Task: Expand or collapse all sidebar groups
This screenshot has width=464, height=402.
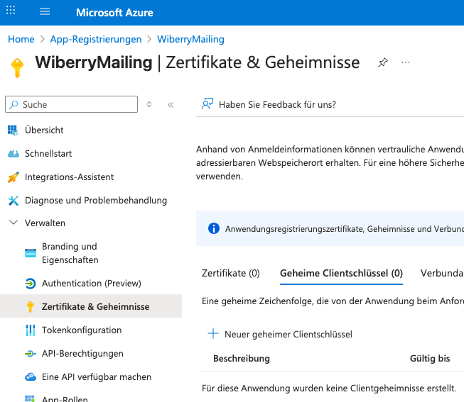Action: pyautogui.click(x=149, y=104)
